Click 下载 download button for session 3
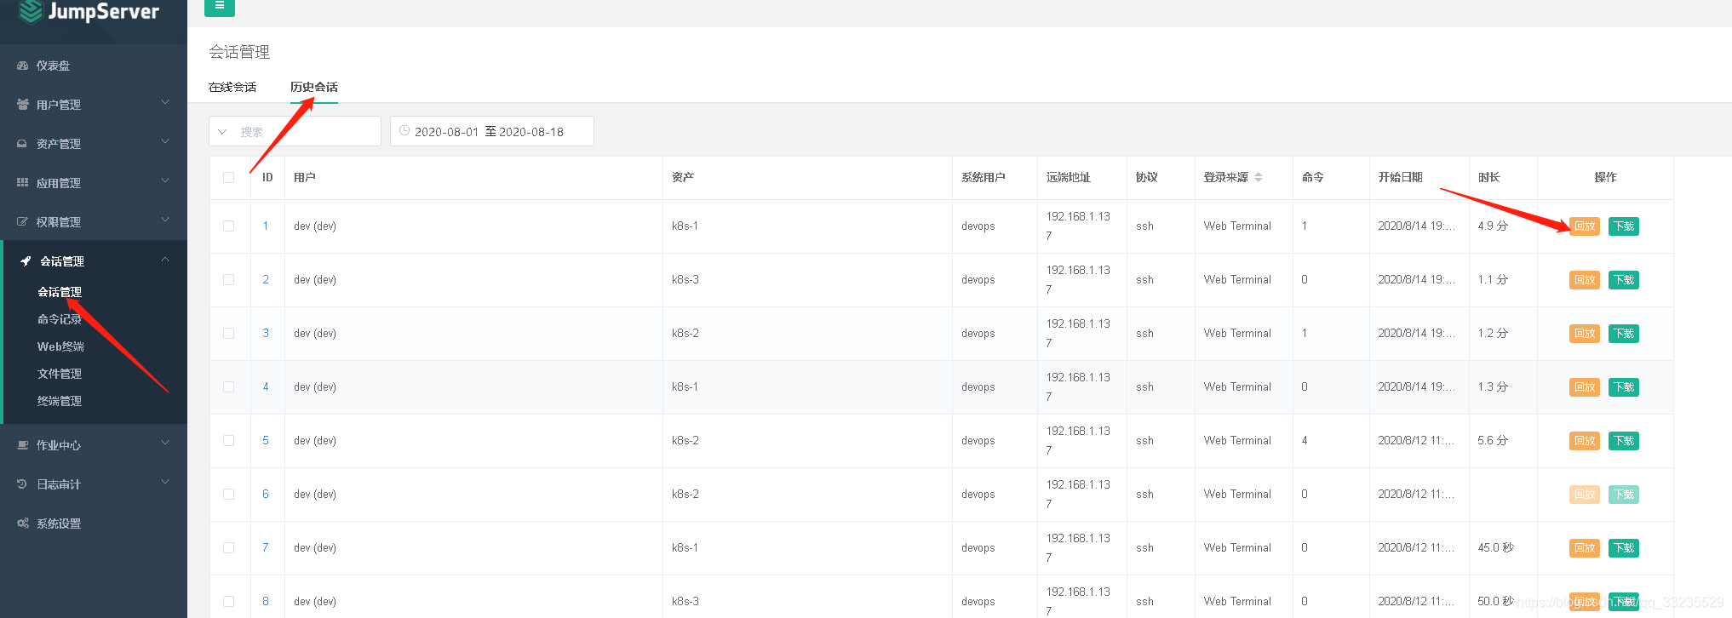The height and width of the screenshot is (618, 1732). [1624, 334]
